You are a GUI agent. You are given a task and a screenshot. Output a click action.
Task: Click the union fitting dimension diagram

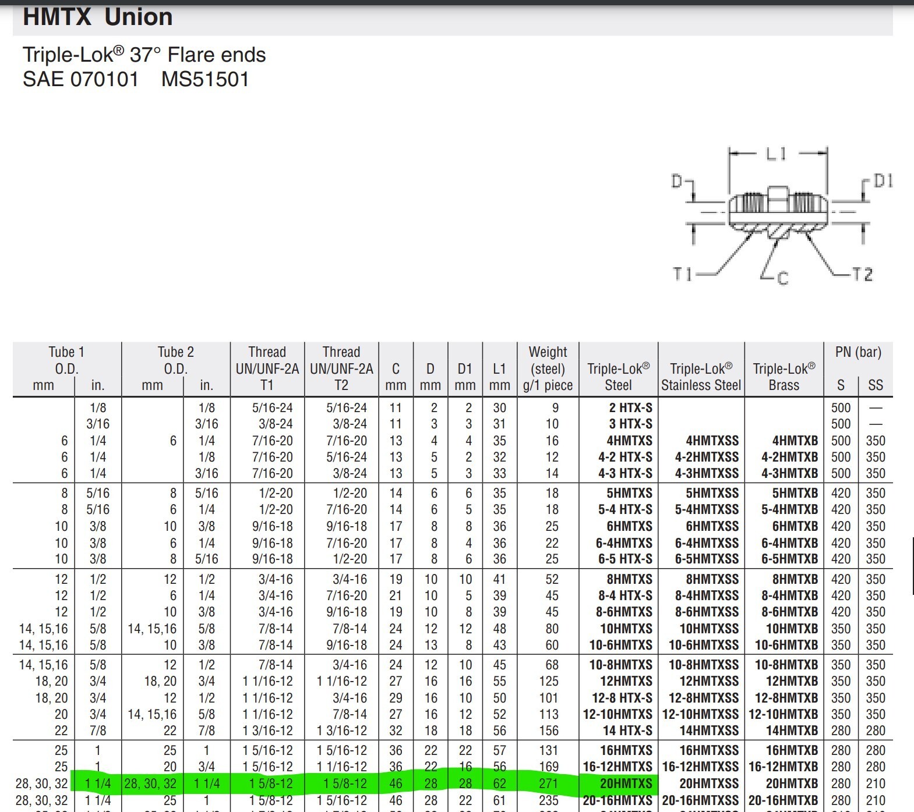point(782,215)
